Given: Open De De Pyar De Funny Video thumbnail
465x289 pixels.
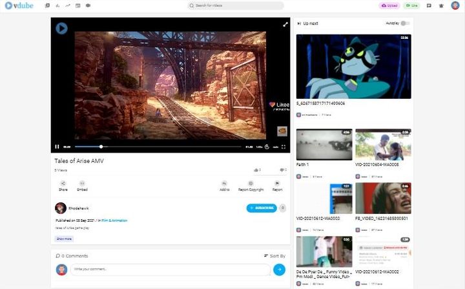Looking at the screenshot, I should (324, 252).
